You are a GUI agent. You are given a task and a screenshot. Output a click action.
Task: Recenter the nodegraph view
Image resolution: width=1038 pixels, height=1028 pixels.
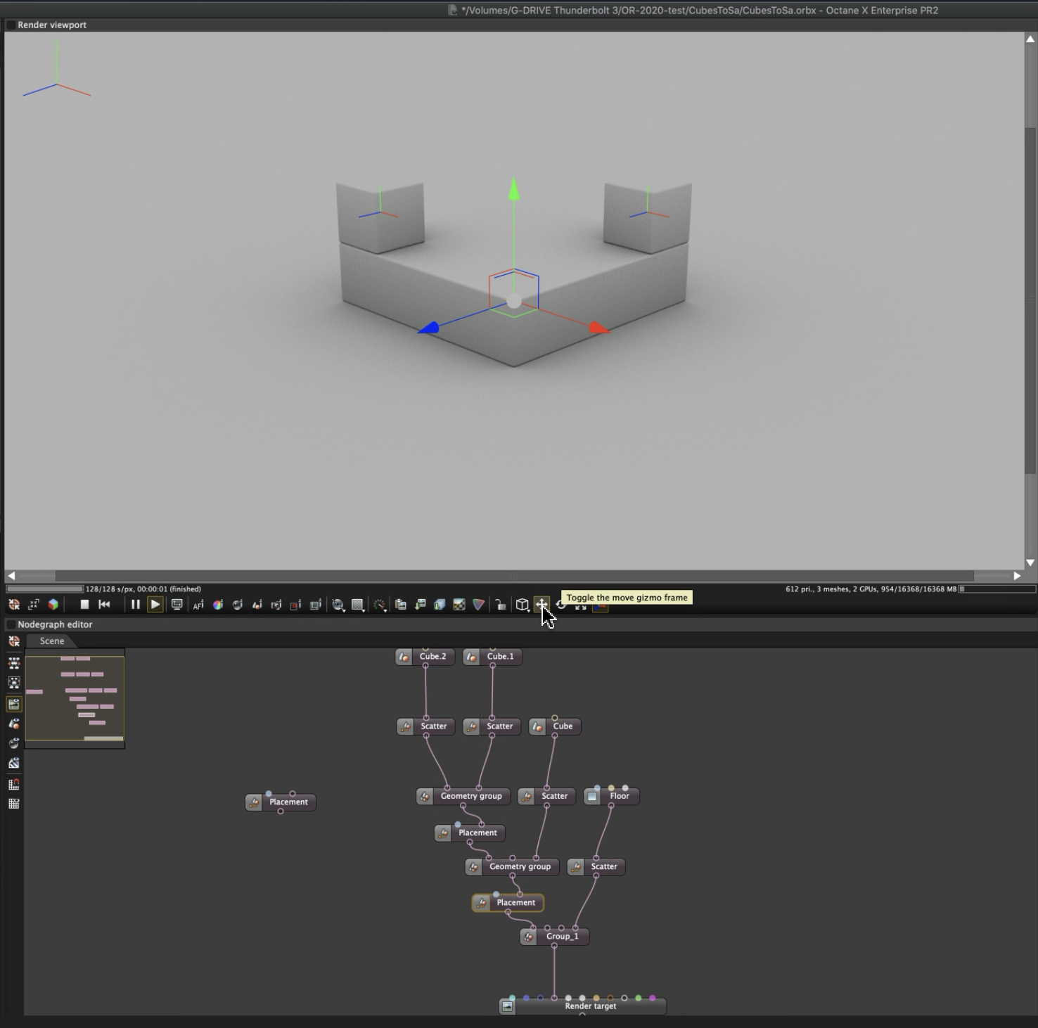click(x=13, y=641)
